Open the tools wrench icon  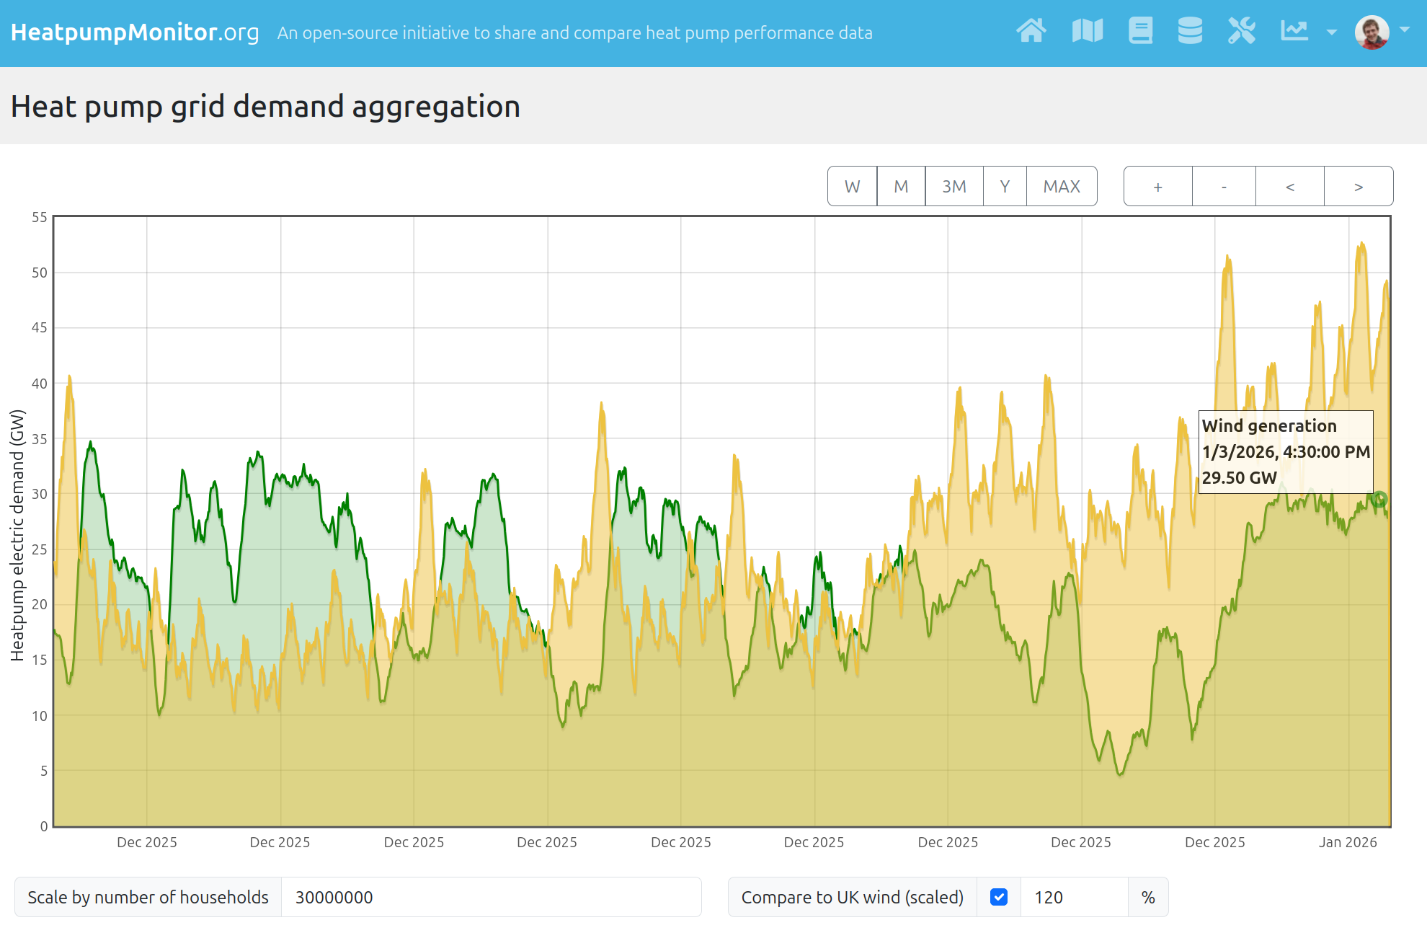(1242, 31)
